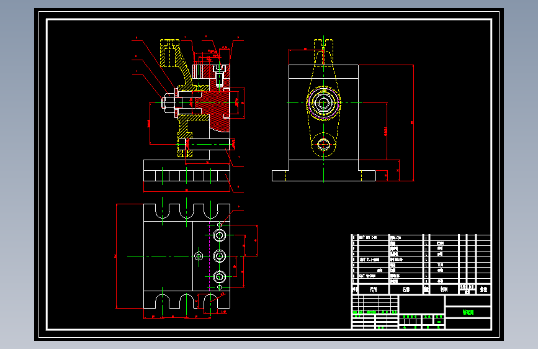The height and width of the screenshot is (349, 538).
Task: Select the middle counterbored hole in top view
Action: coord(219,256)
